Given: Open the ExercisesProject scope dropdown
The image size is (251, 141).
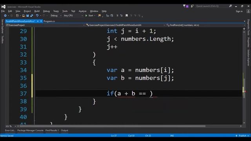Looking at the screenshot, I should (45, 25).
